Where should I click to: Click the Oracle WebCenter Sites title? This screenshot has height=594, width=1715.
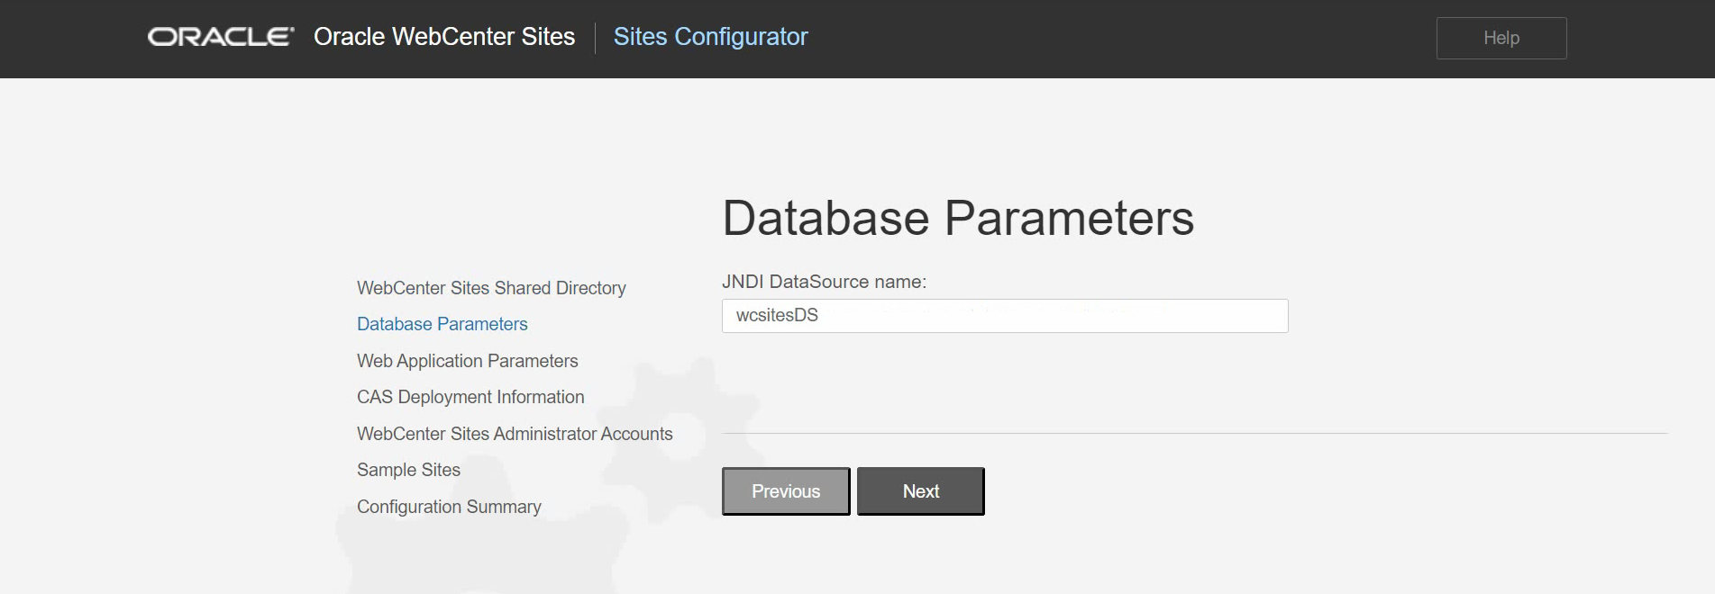point(443,37)
